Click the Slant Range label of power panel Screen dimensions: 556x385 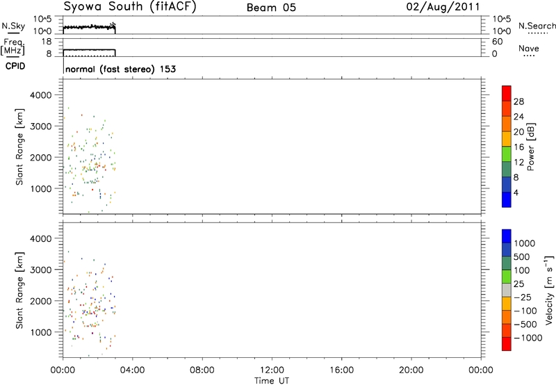tap(19, 147)
